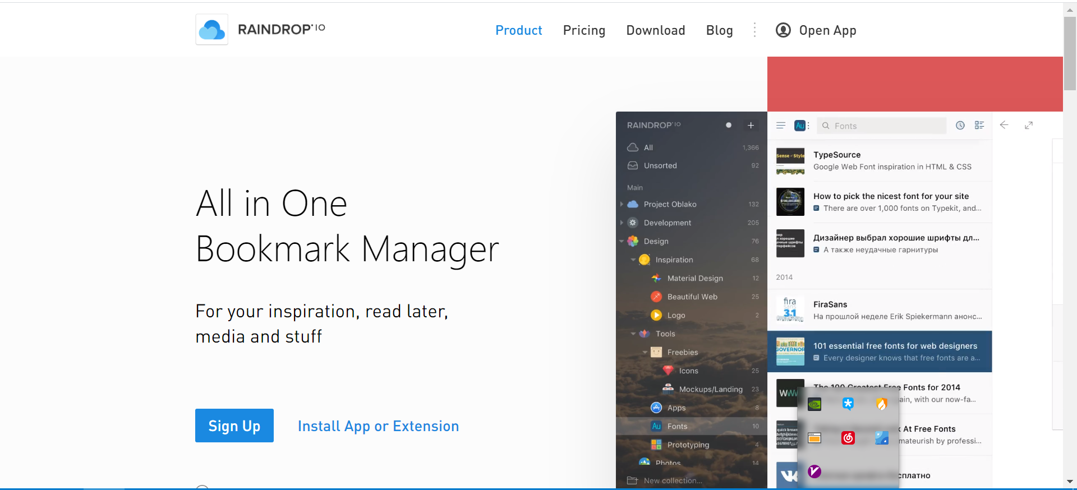Click the plus icon in Raindrop sidebar header
Viewport: 1077px width, 490px height.
point(751,125)
